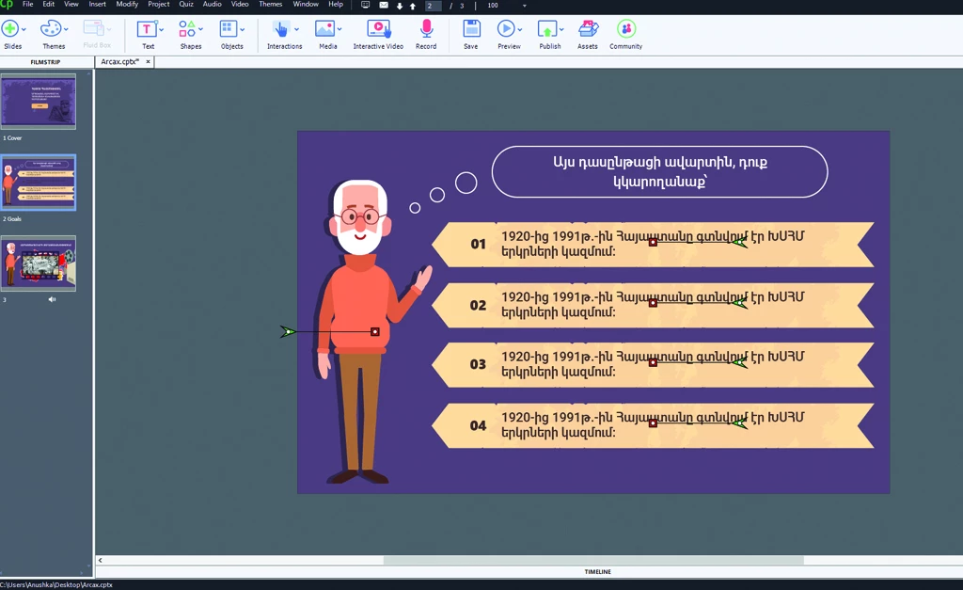Select the slide 3 thumbnail

[38, 263]
